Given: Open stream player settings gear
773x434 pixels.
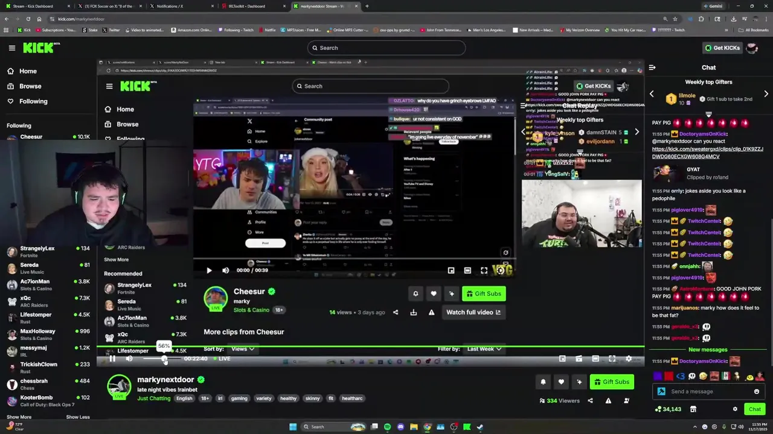Looking at the screenshot, I should 629,359.
